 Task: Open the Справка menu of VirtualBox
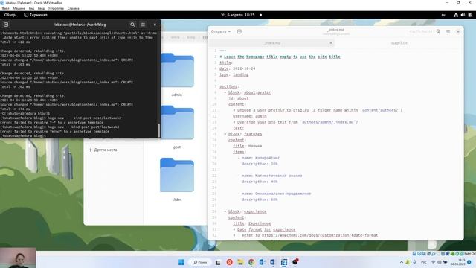(74, 8)
